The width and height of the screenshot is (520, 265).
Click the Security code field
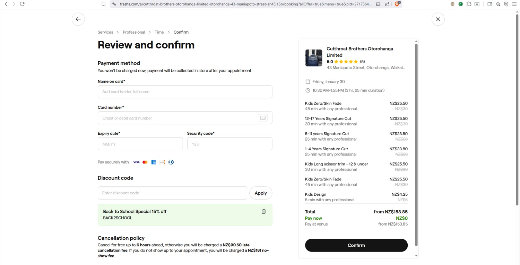click(229, 144)
